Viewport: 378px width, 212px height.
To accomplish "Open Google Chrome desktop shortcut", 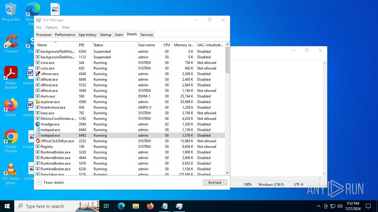I will (11, 141).
